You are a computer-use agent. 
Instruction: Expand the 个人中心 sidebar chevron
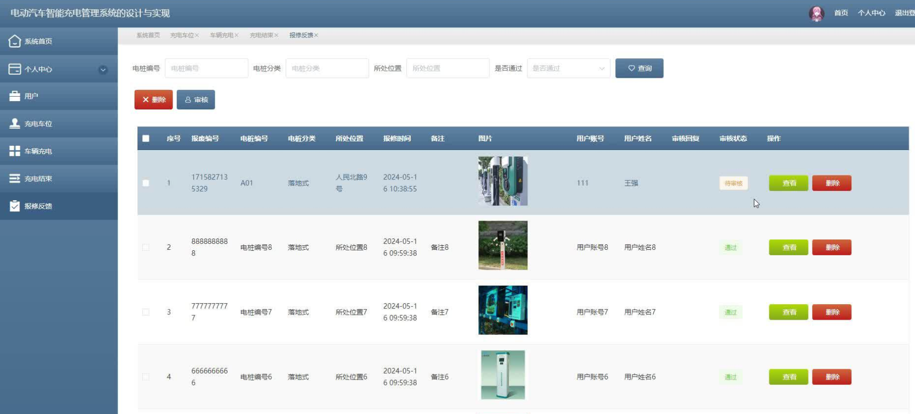pos(103,69)
